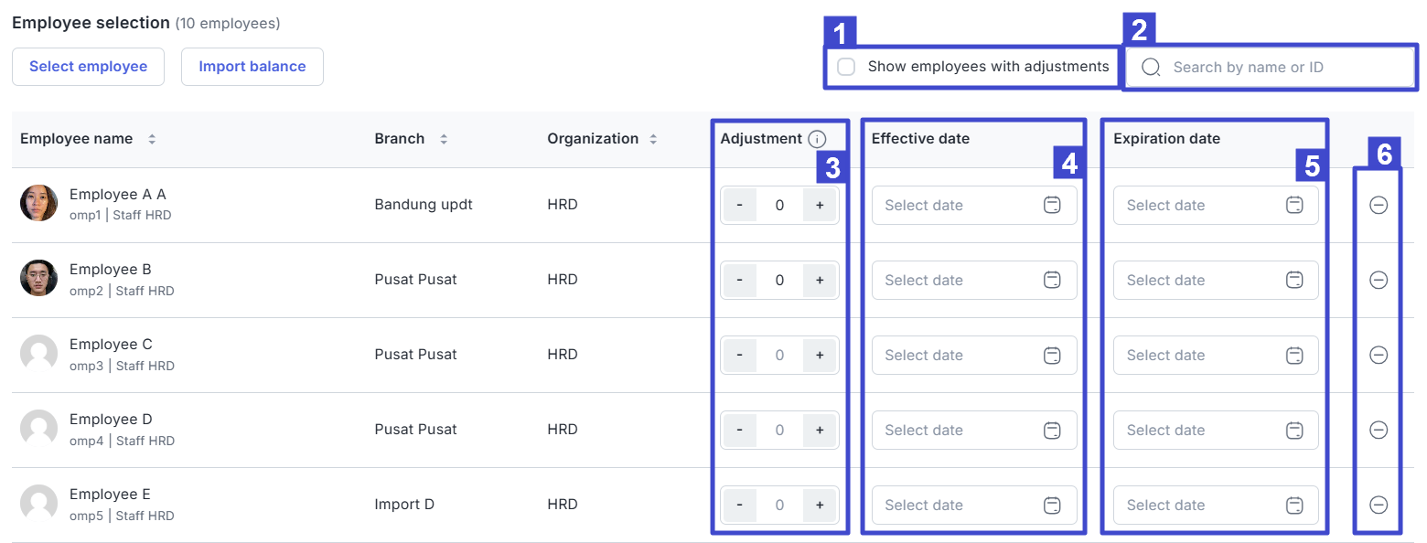
Task: Sort table by Branch column
Action: click(444, 139)
